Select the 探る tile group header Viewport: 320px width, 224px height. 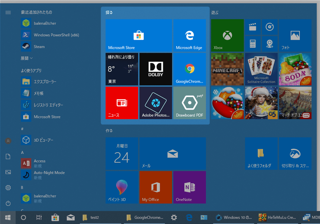pyautogui.click(x=109, y=13)
